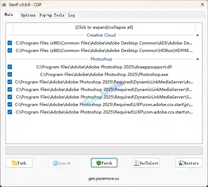Viewport: 208px width, 187px height.
Task: Uncheck the DynamicLinkMediaServer\R... checkbox
Action: [x=10, y=90]
